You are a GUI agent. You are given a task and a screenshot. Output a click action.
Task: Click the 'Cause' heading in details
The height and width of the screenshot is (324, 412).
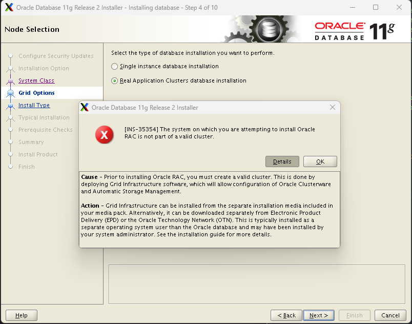[x=89, y=177]
